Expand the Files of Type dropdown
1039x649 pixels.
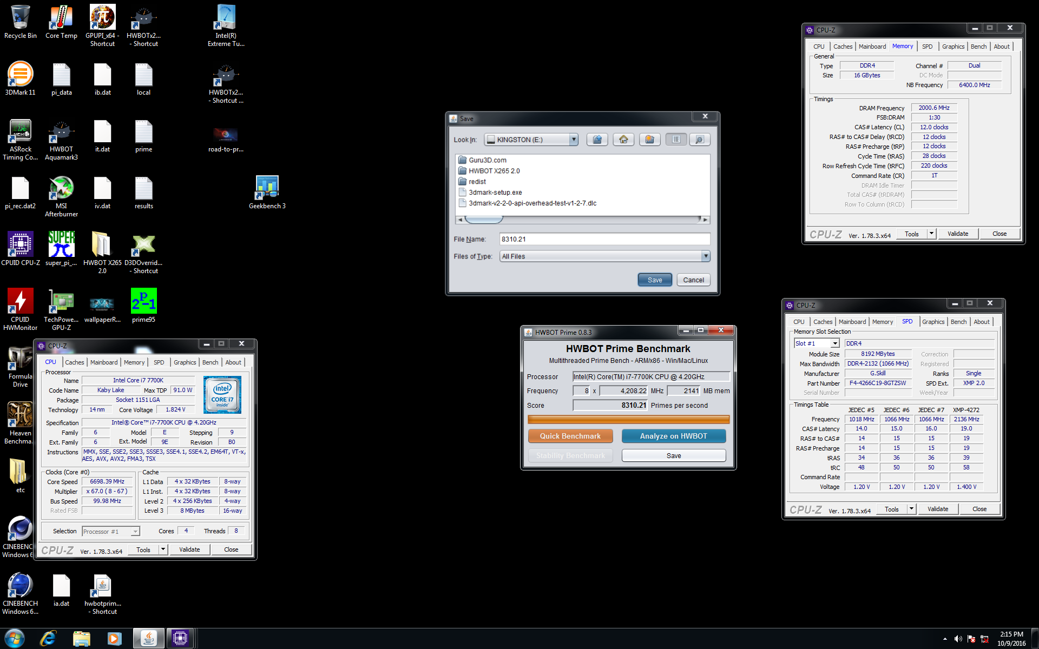pos(705,256)
